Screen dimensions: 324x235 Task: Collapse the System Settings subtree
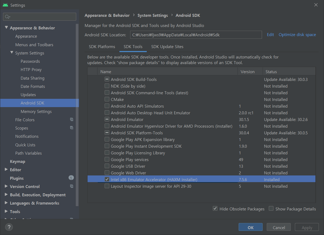[x=12, y=53]
